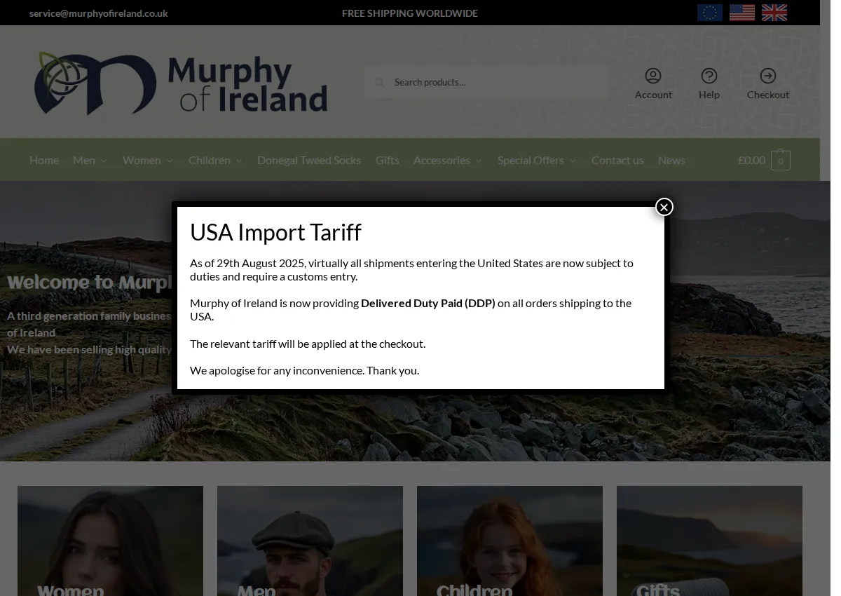Open the Men category image

(310, 541)
